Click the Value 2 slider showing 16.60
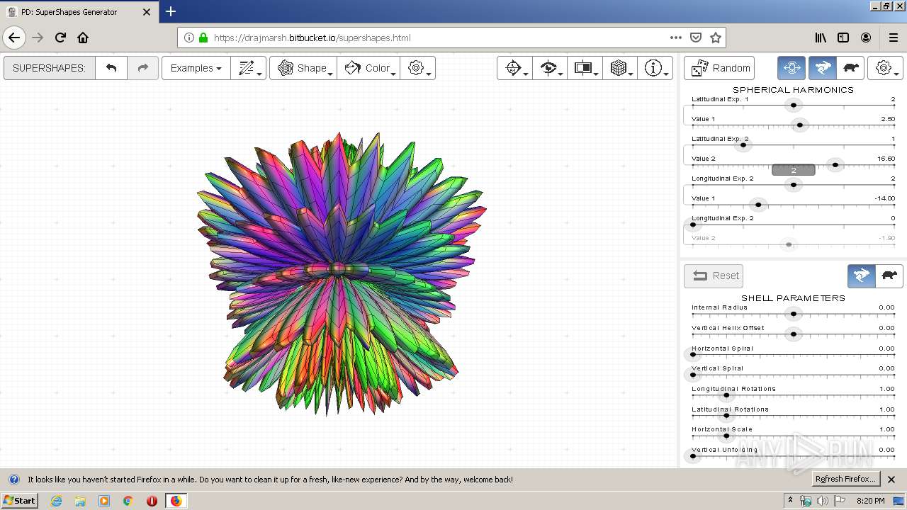The width and height of the screenshot is (907, 510). click(x=835, y=165)
